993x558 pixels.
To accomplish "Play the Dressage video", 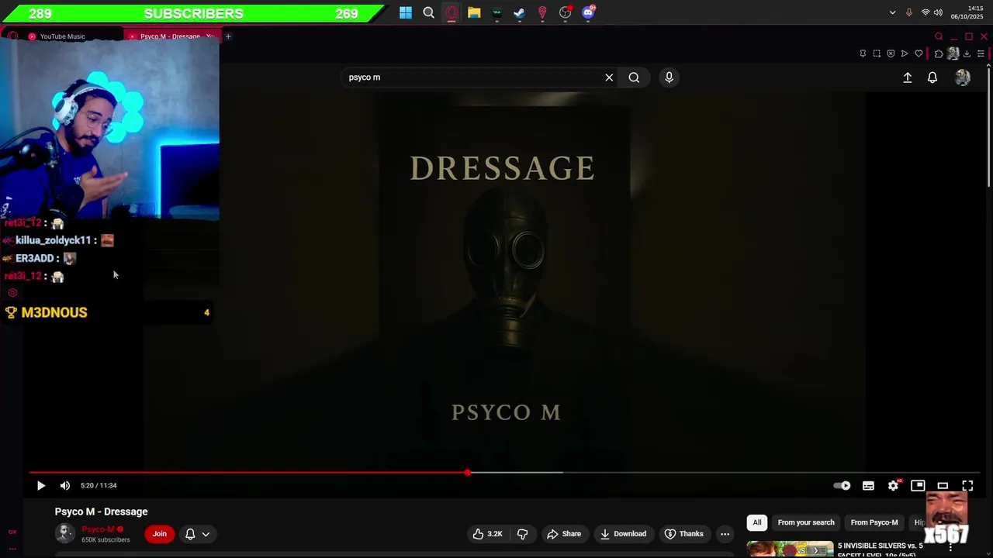I will (41, 485).
